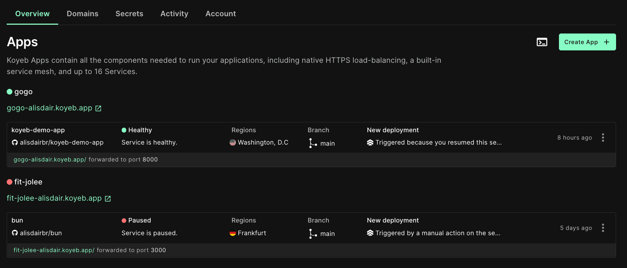Viewport: 627px width, 268px height.
Task: Click the Washington, D.C US flag icon
Action: click(233, 142)
